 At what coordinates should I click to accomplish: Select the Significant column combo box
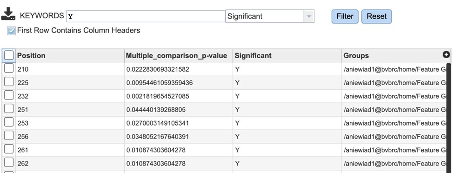click(270, 16)
